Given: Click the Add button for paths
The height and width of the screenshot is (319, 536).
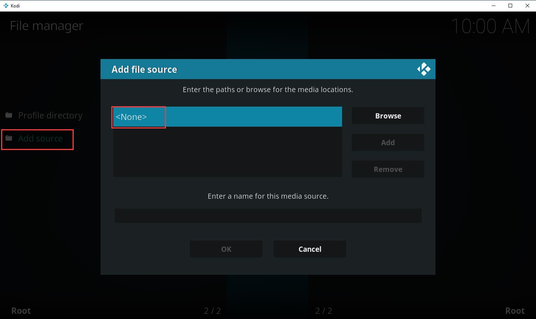Looking at the screenshot, I should pos(387,143).
